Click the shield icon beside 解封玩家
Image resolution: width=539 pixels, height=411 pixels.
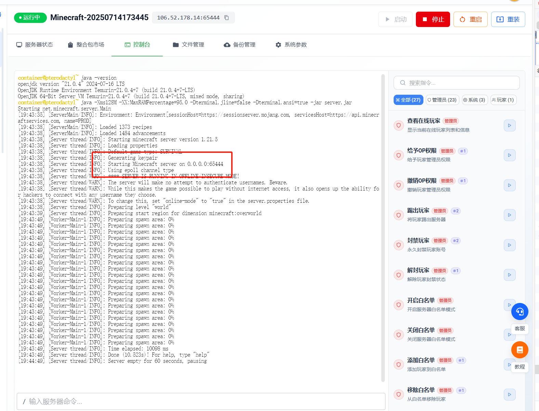[398, 275]
